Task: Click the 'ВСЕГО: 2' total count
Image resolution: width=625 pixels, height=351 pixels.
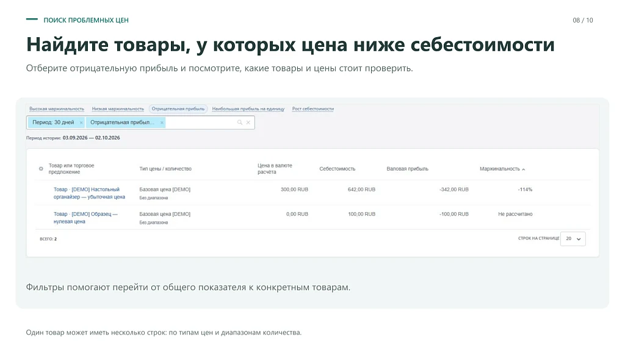Action: pos(48,239)
